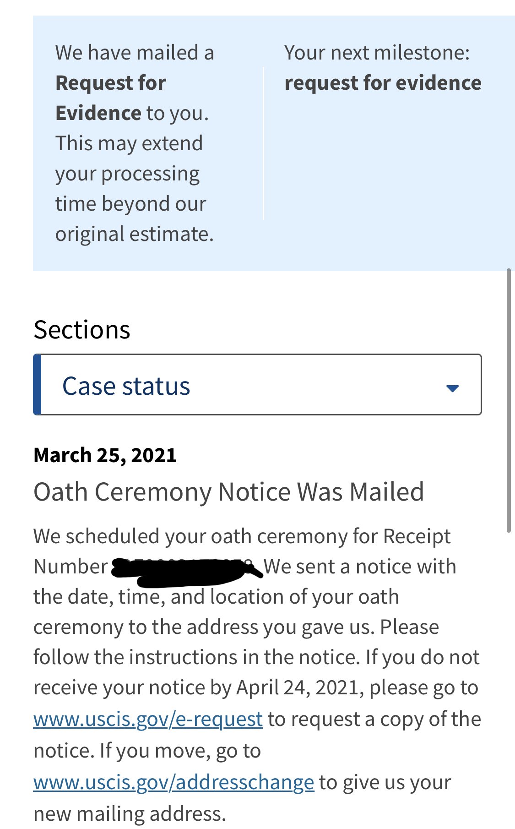Select the bold request for evidence milestone
515x829 pixels.
tap(383, 83)
